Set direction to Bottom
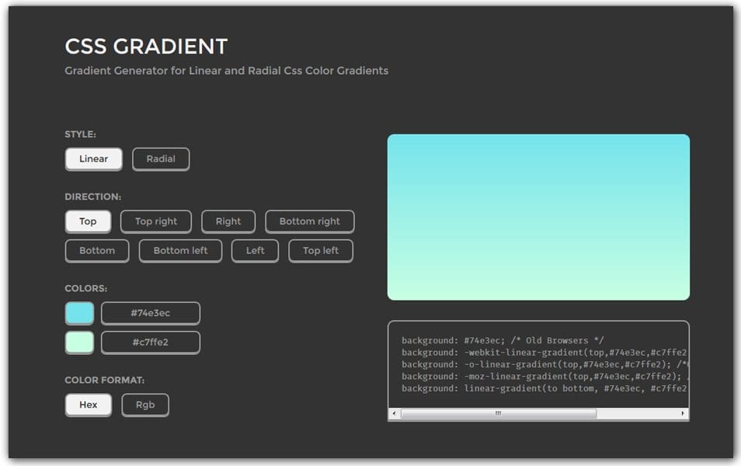 pos(96,250)
